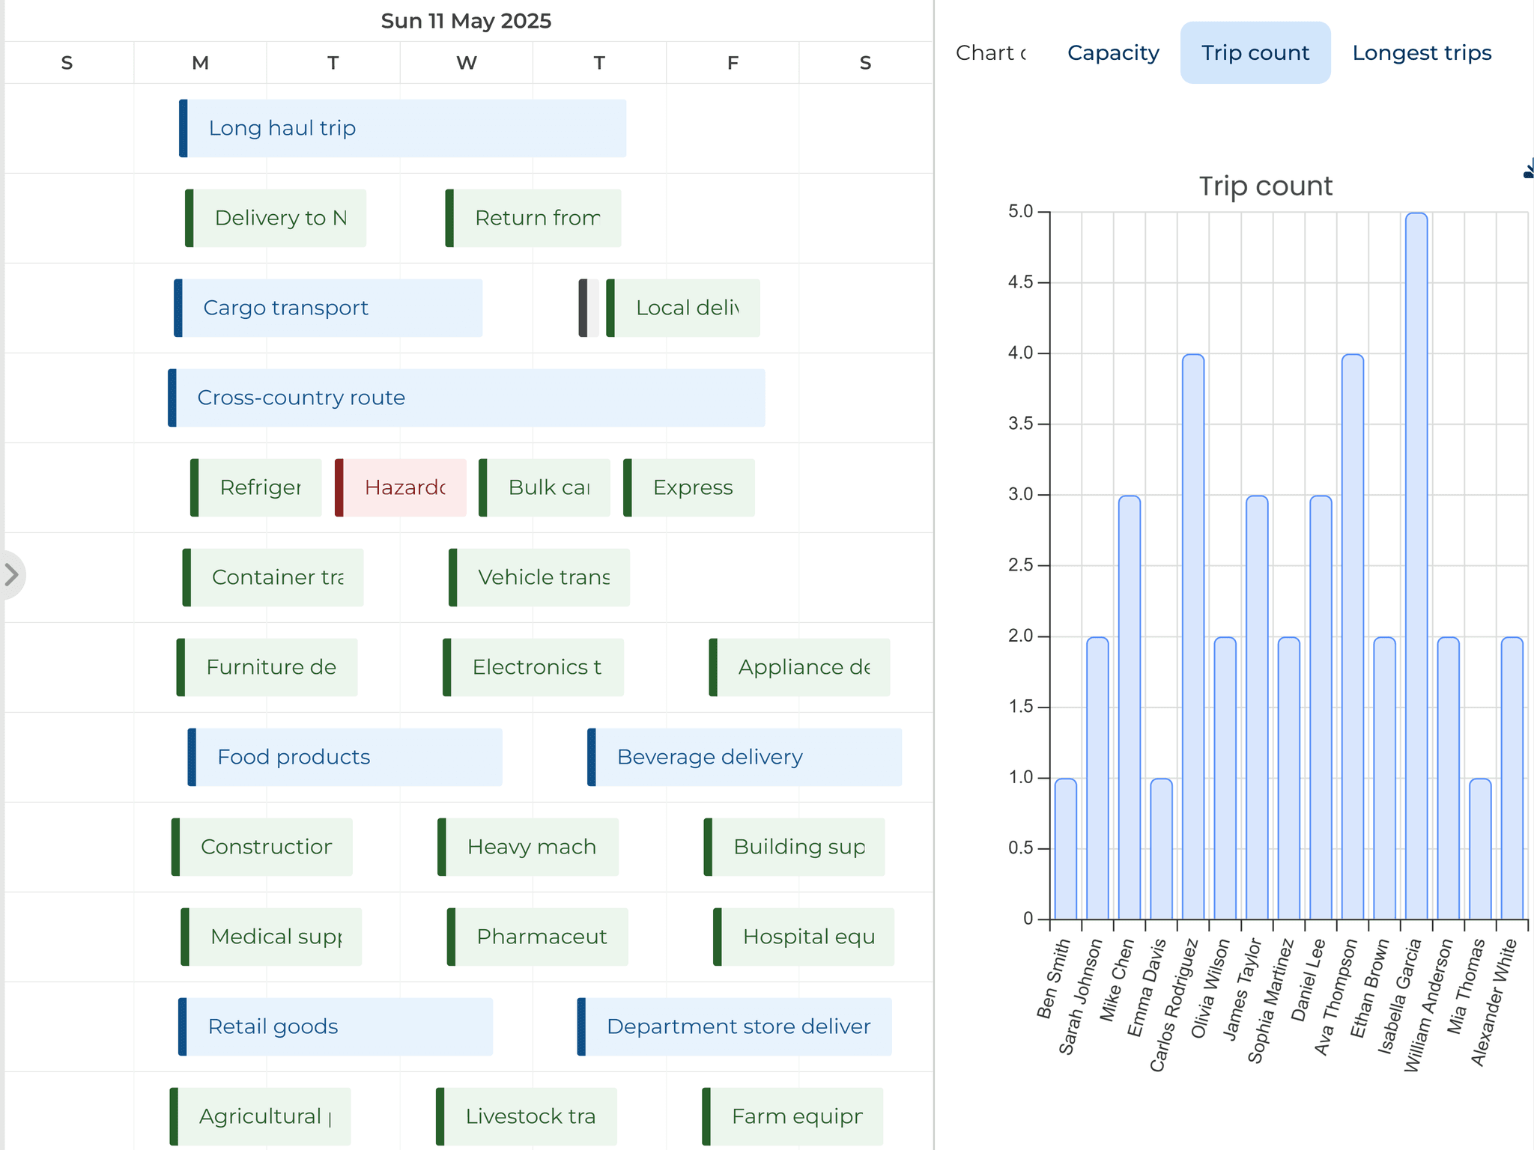
Task: Select the Express delivery event
Action: tap(689, 487)
